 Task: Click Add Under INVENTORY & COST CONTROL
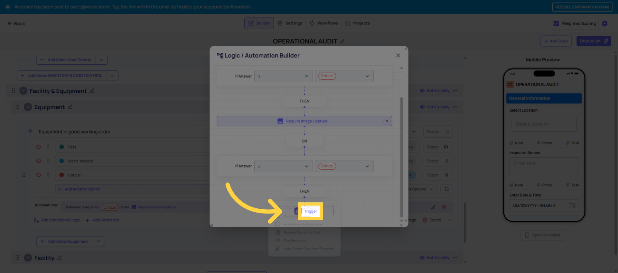click(x=62, y=76)
